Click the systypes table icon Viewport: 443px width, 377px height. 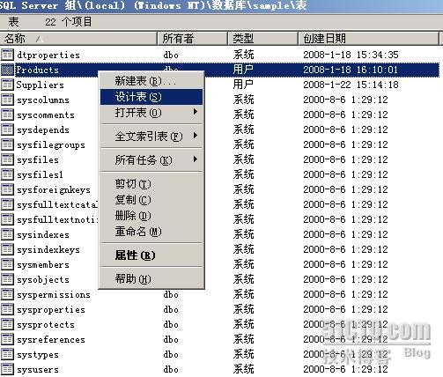click(7, 354)
